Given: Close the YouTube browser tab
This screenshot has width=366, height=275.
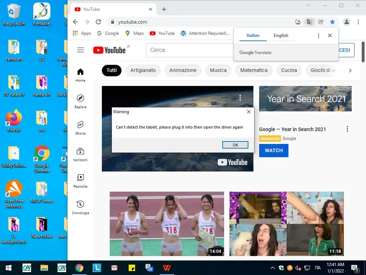Looking at the screenshot, I should (150, 9).
